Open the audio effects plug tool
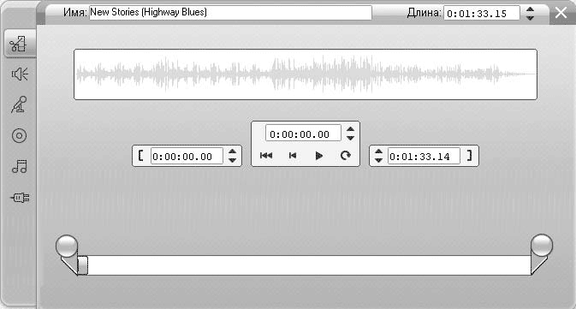The height and width of the screenshot is (309, 576). point(20,198)
